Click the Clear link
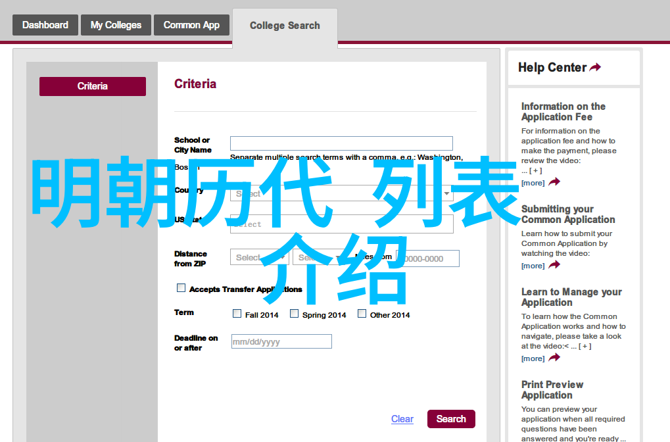The image size is (670, 442). (x=402, y=419)
